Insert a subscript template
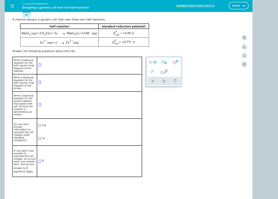The image size is (278, 199). [x=164, y=62]
